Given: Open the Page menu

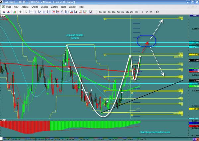Looking at the screenshot, I should [x=8, y=7].
